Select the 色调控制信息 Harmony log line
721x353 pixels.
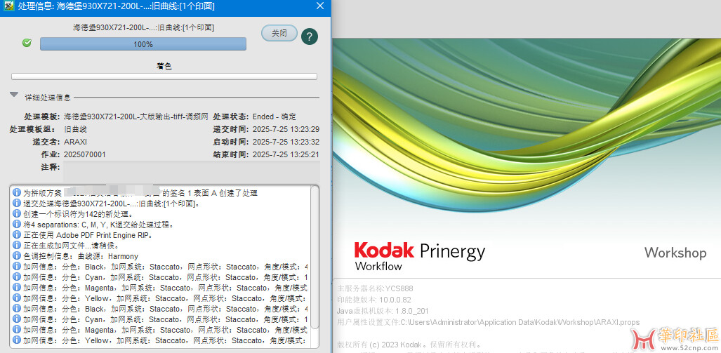(81, 256)
